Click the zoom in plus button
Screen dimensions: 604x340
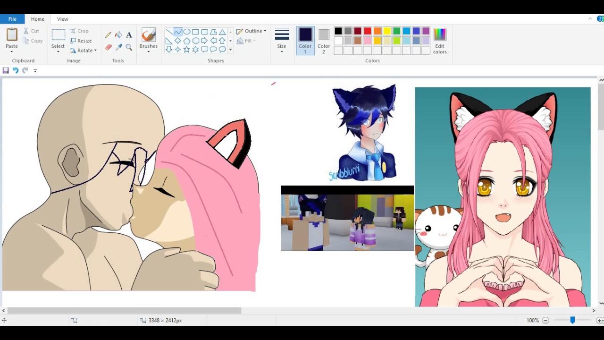(600, 320)
